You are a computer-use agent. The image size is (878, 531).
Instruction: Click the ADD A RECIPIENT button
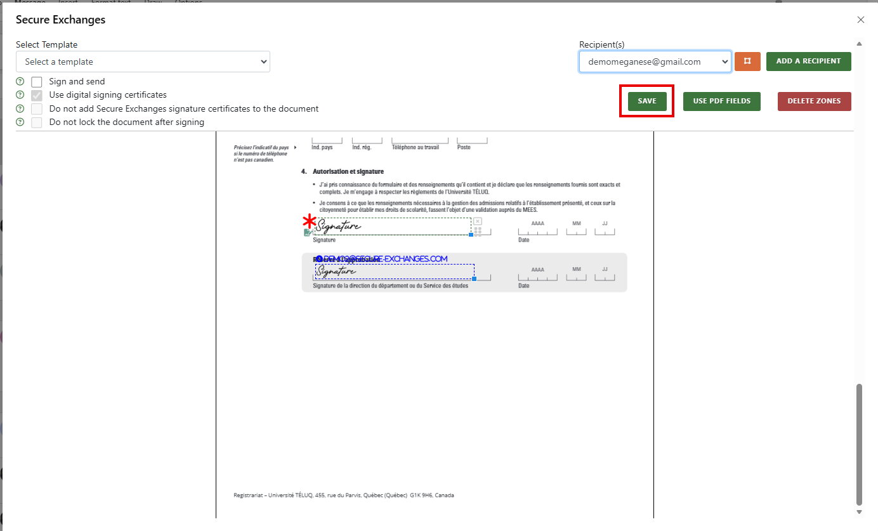pyautogui.click(x=809, y=62)
